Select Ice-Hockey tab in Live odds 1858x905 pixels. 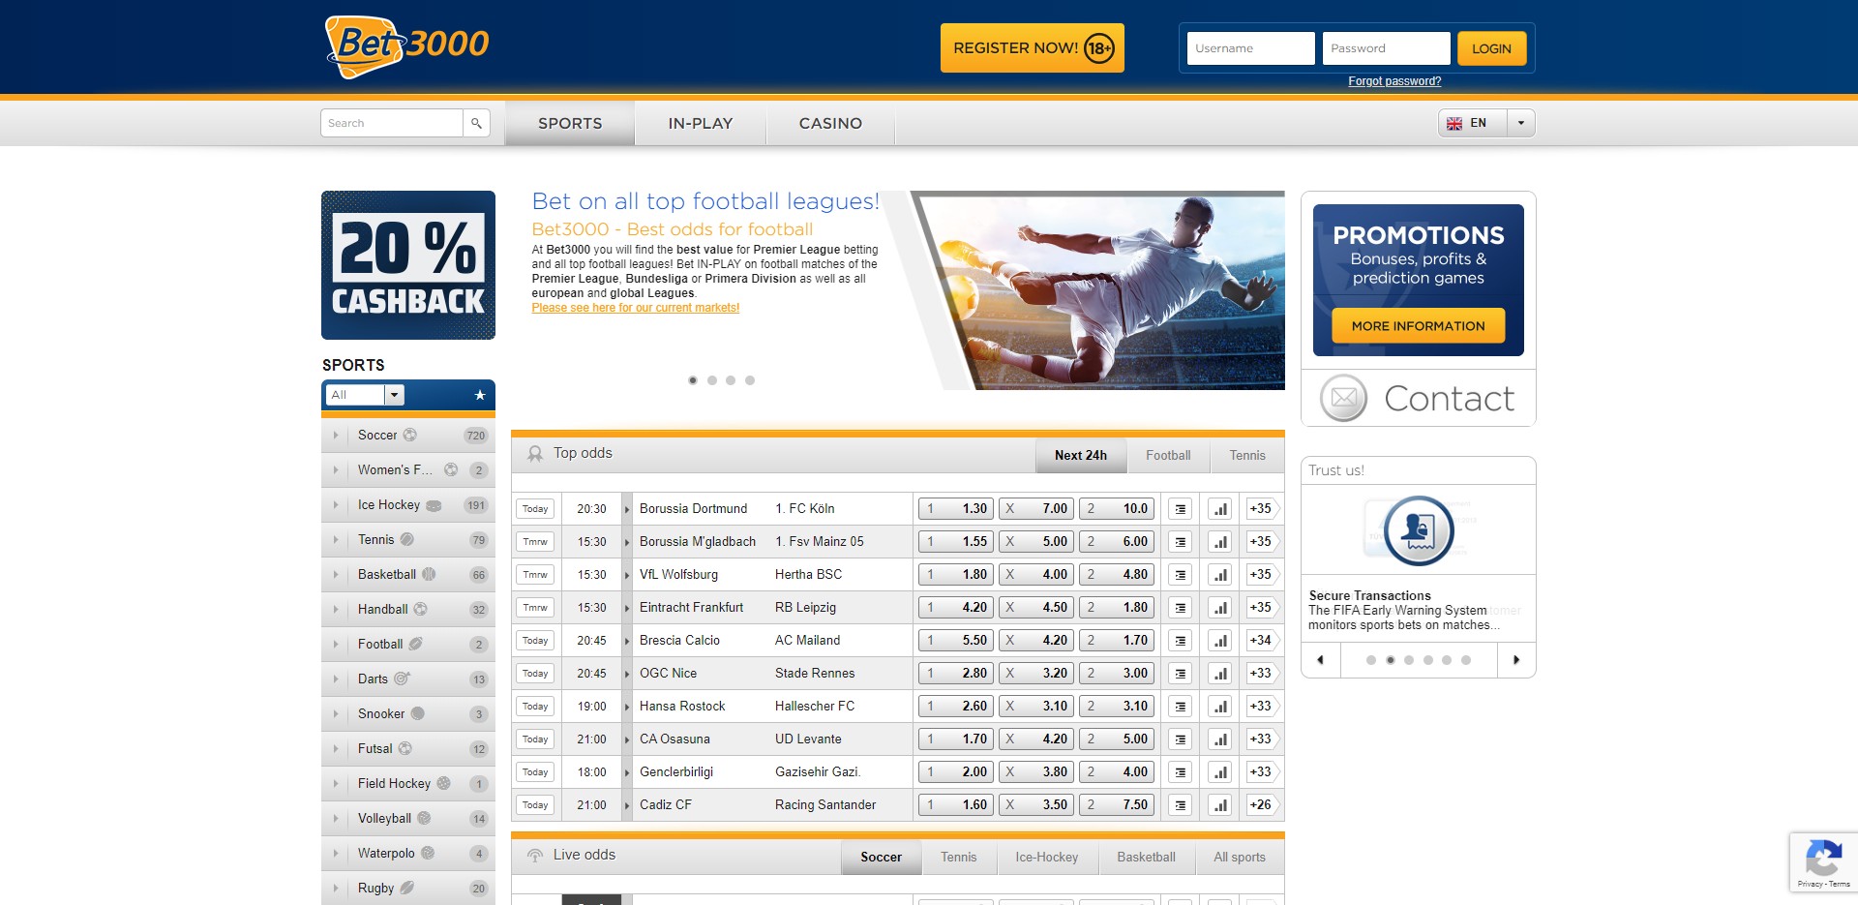point(1046,858)
